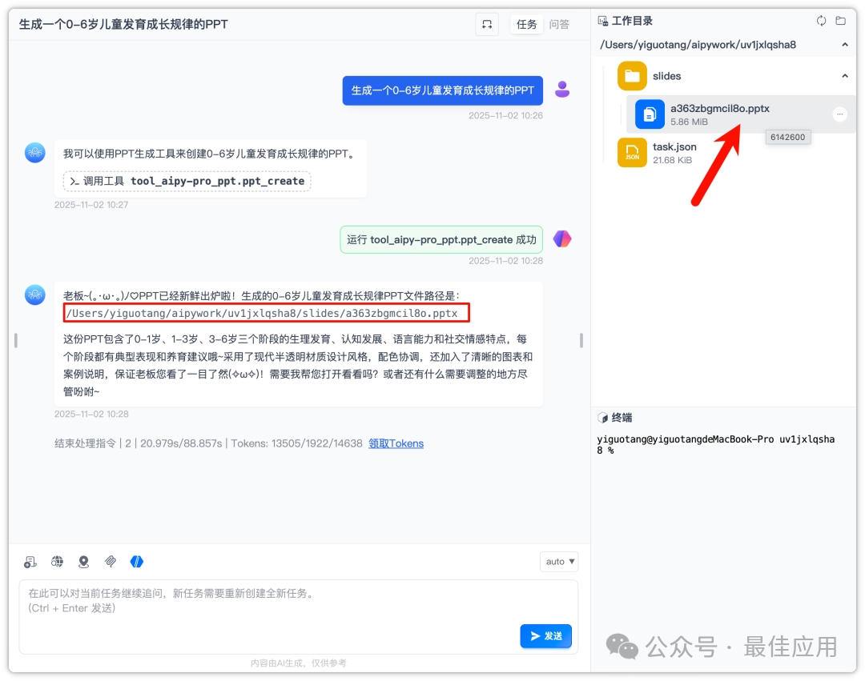The width and height of the screenshot is (865, 681).
Task: Switch to the 问答 tab
Action: click(x=559, y=24)
